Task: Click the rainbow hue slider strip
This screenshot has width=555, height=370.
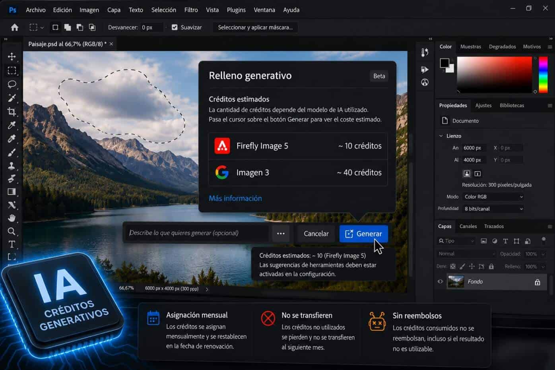Action: coord(543,75)
